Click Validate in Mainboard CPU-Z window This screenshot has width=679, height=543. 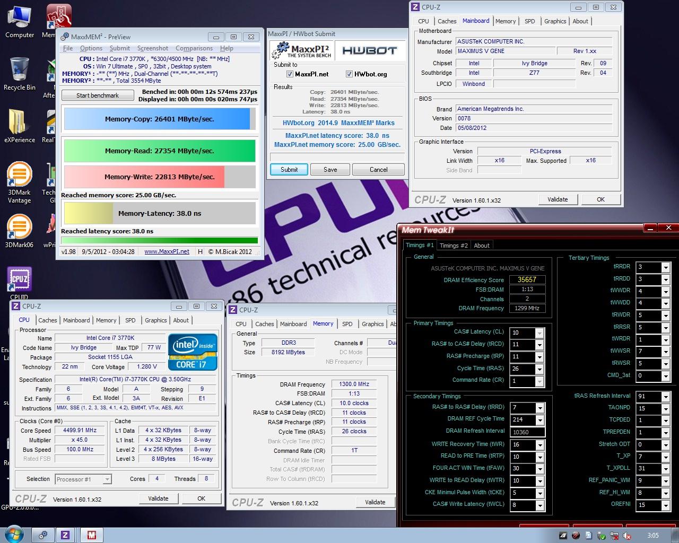coord(558,199)
